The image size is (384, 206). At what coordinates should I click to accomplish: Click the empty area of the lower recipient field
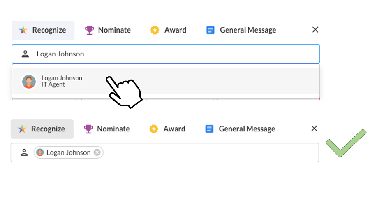[x=211, y=152]
